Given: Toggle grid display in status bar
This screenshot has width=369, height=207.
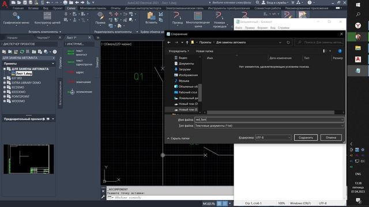Looking at the screenshot, I should pyautogui.click(x=219, y=203).
